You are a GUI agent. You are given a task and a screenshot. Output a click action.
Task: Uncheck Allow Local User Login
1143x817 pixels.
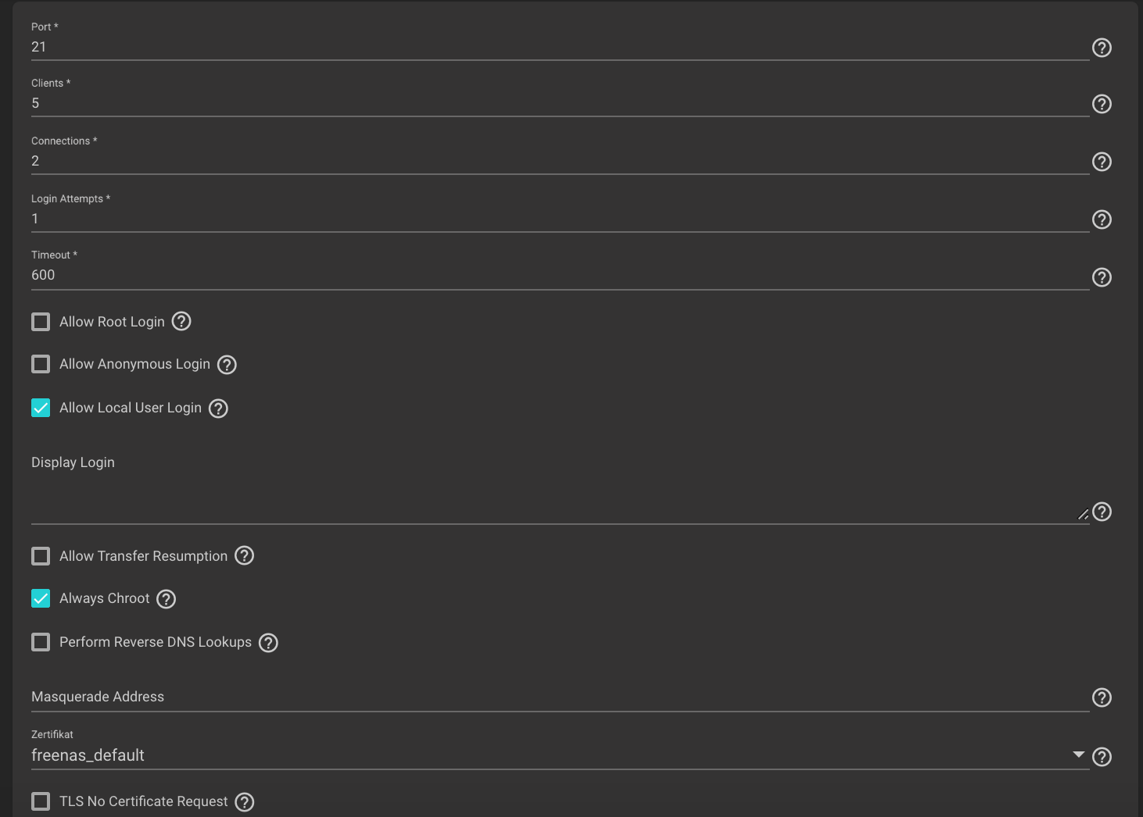(x=41, y=408)
